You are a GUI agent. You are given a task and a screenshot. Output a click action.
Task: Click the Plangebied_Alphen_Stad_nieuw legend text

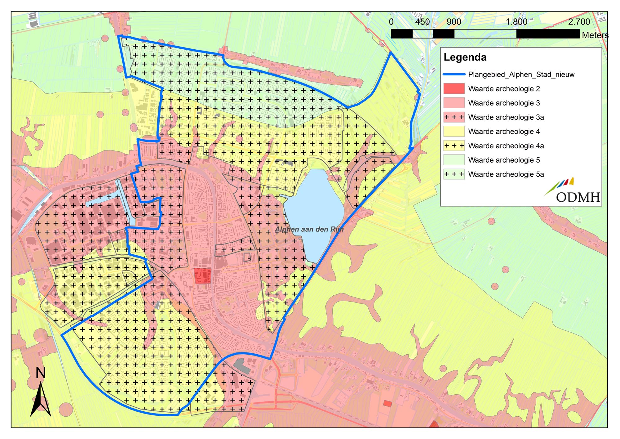click(x=521, y=75)
